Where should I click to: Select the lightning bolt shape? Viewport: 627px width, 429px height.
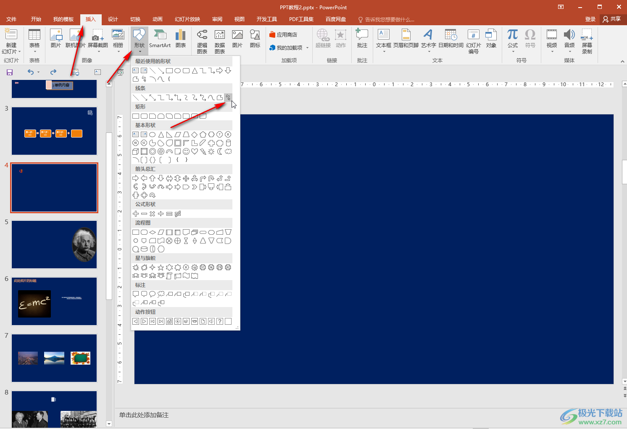coord(203,151)
